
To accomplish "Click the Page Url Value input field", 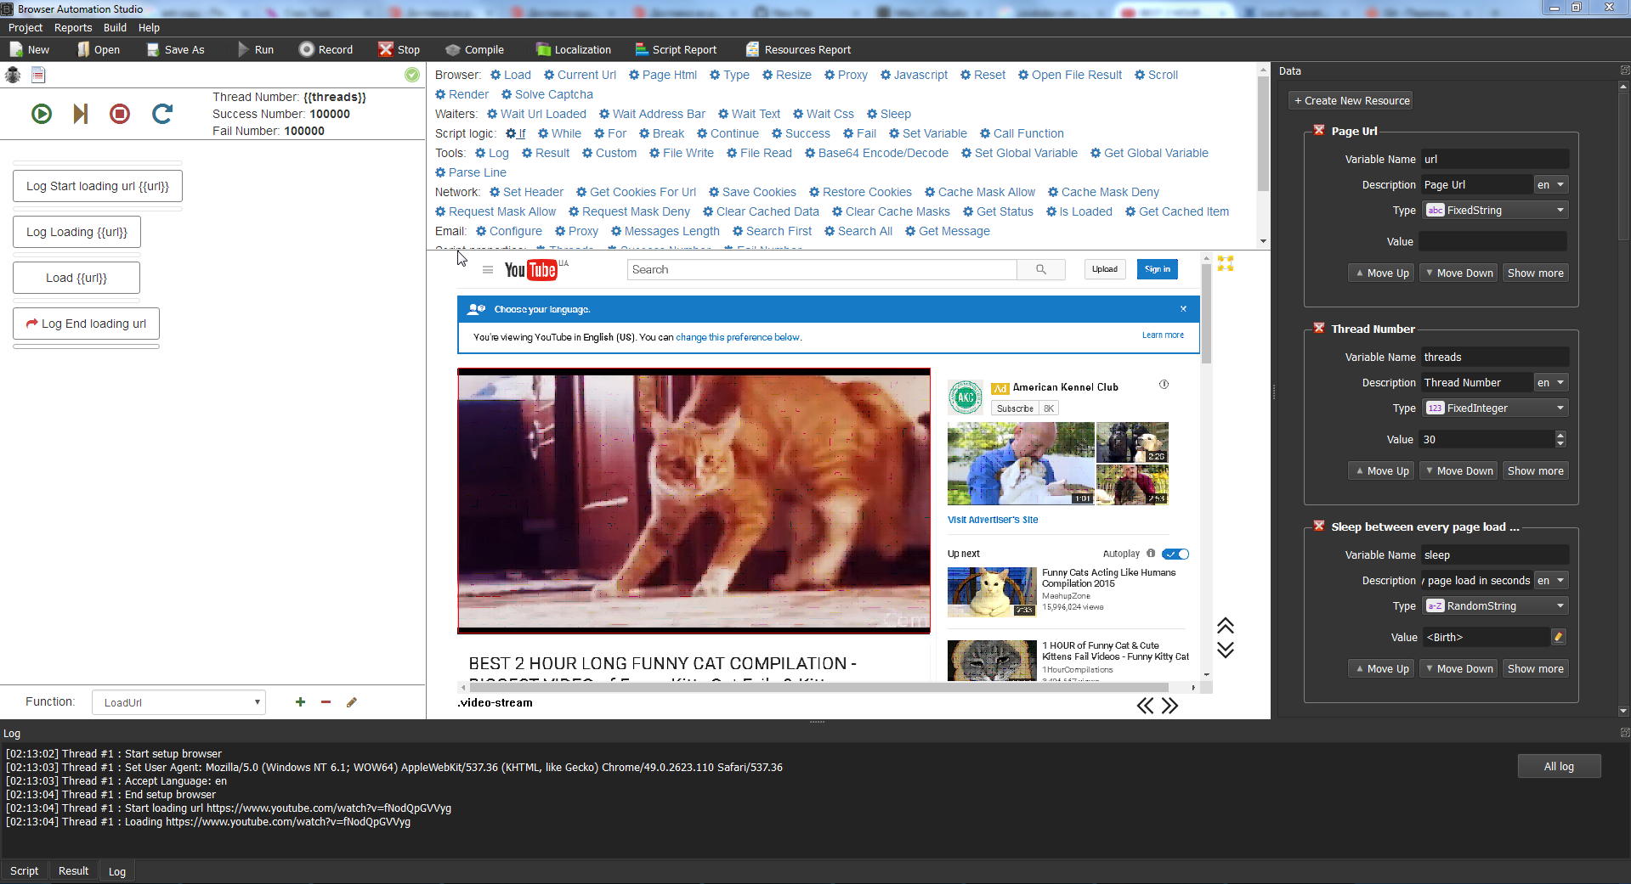I will (x=1493, y=241).
